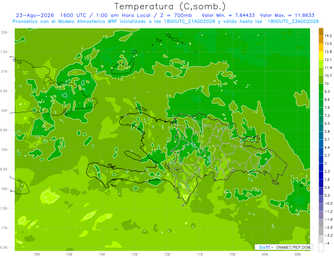This screenshot has width=334, height=258.
Task: Click 'Valor Min. = 7.64433' text
Action: (229, 15)
